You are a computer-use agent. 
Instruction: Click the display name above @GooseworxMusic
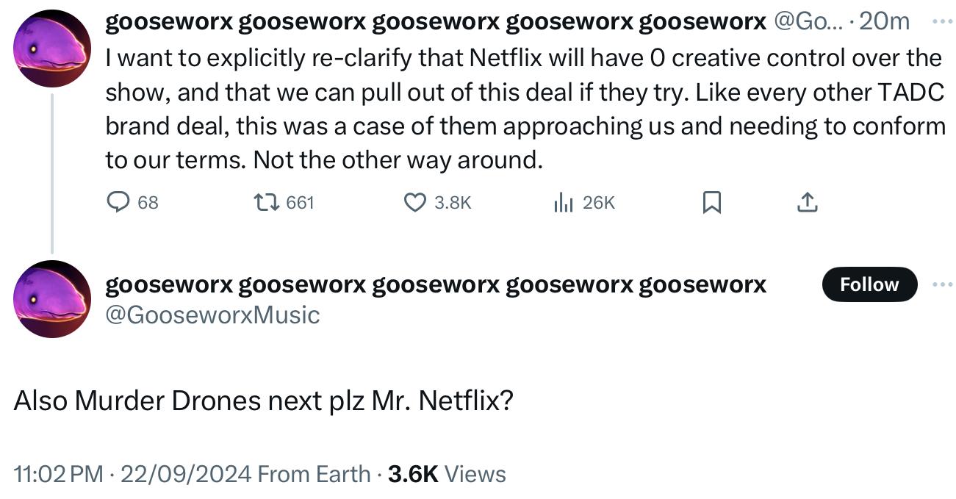click(436, 284)
